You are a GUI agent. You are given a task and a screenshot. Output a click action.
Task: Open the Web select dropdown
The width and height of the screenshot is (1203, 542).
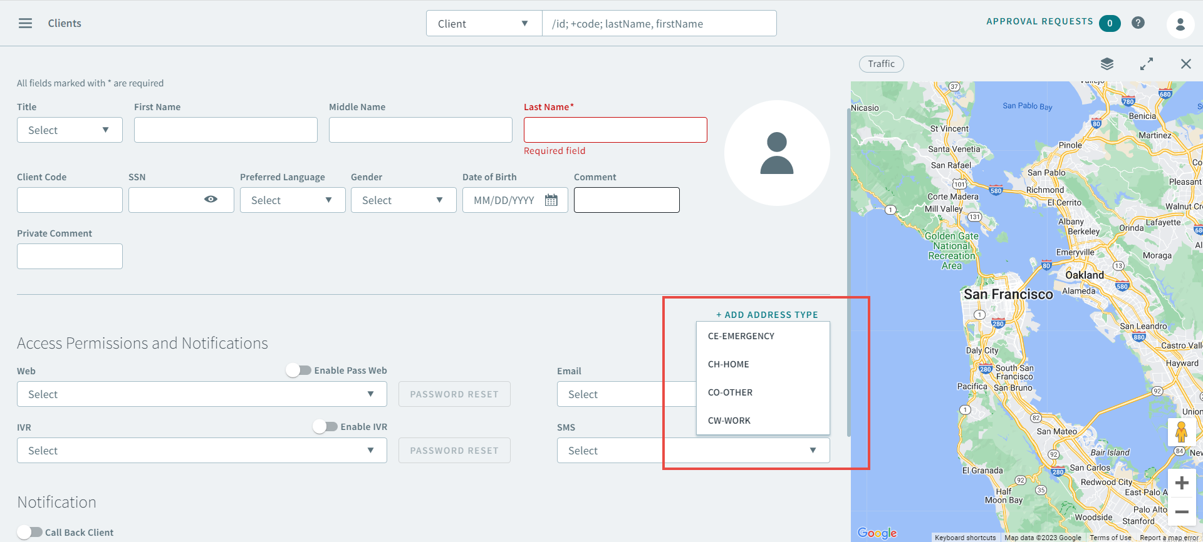(202, 394)
